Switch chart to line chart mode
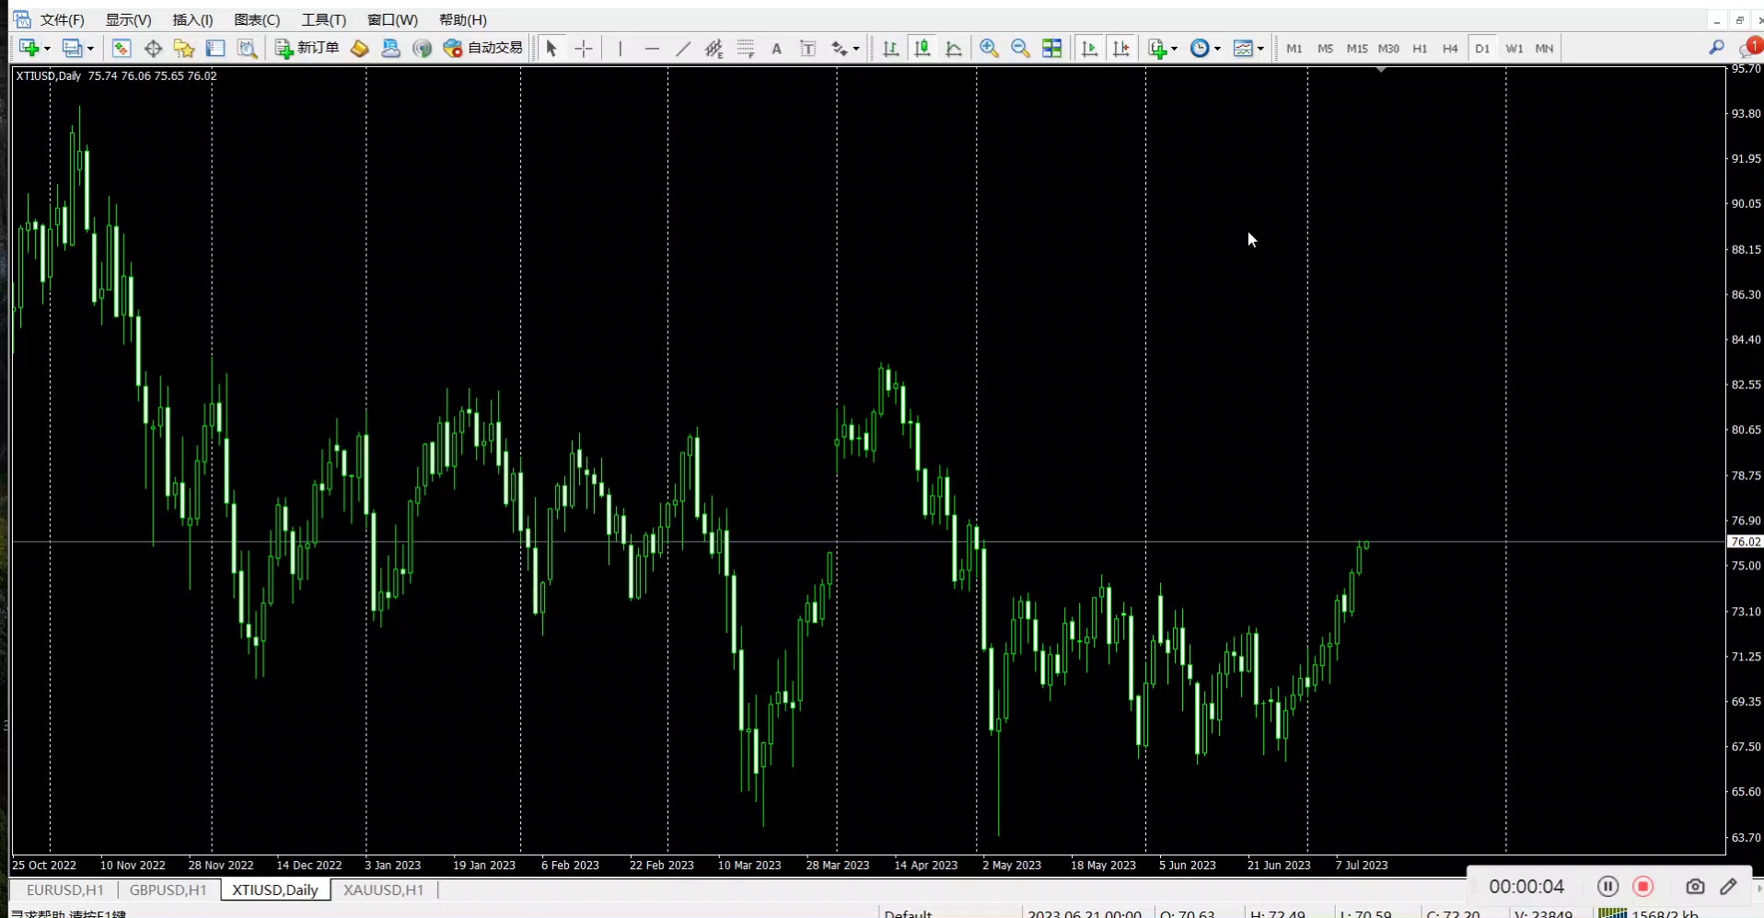This screenshot has height=918, width=1764. click(953, 49)
